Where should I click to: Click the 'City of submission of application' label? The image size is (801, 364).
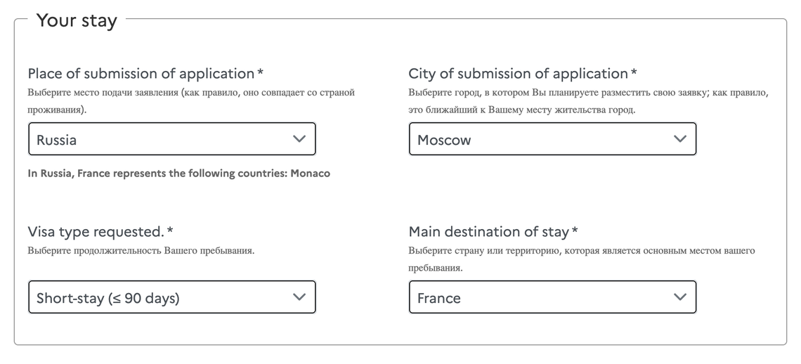[518, 74]
